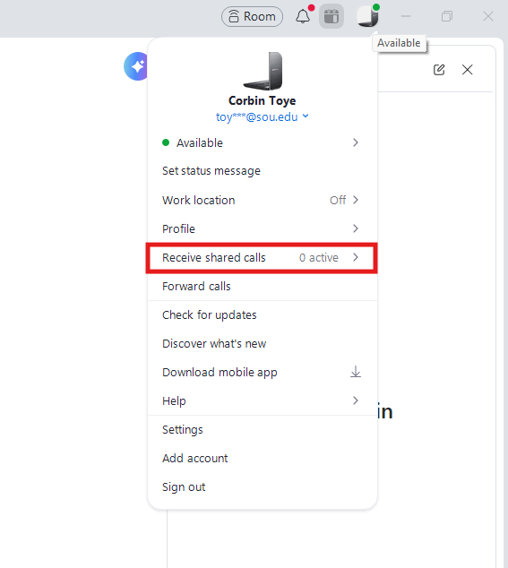
Task: Expand the Receive shared calls chevron
Action: (356, 257)
